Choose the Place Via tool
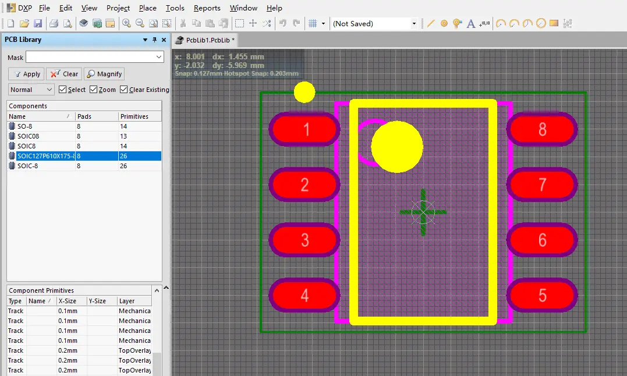Viewport: 627px width, 376px height. pyautogui.click(x=458, y=24)
